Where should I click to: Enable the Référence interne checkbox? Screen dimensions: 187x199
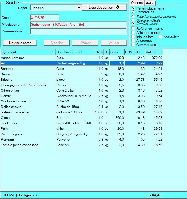(133, 29)
